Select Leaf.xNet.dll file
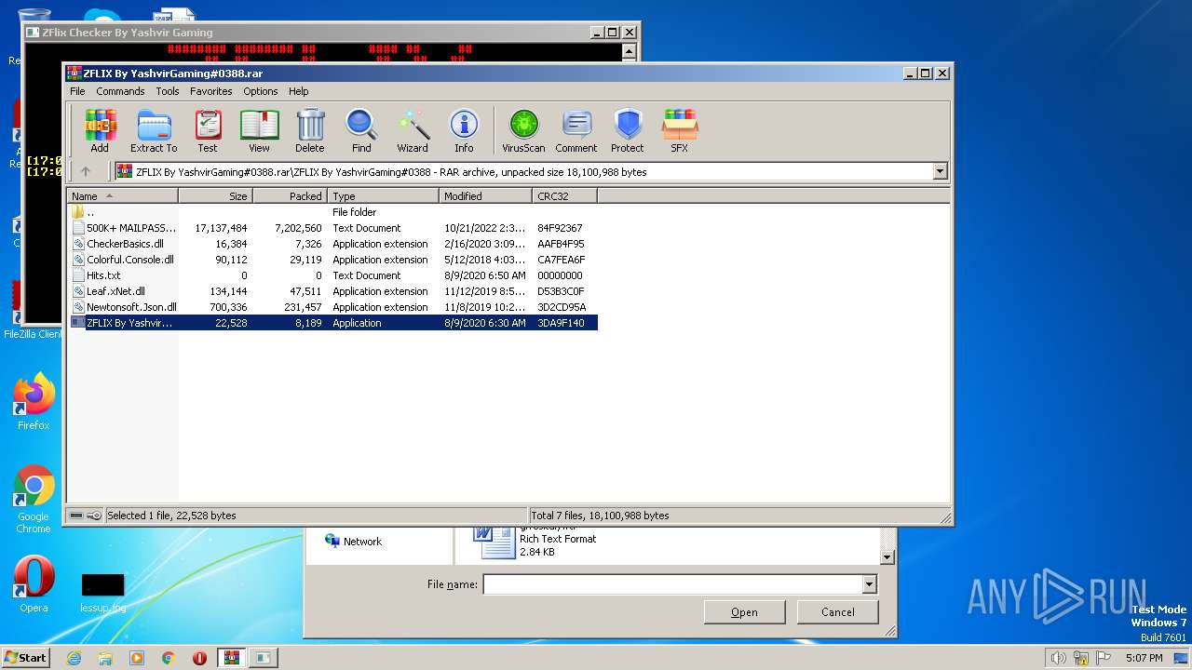 point(333,291)
